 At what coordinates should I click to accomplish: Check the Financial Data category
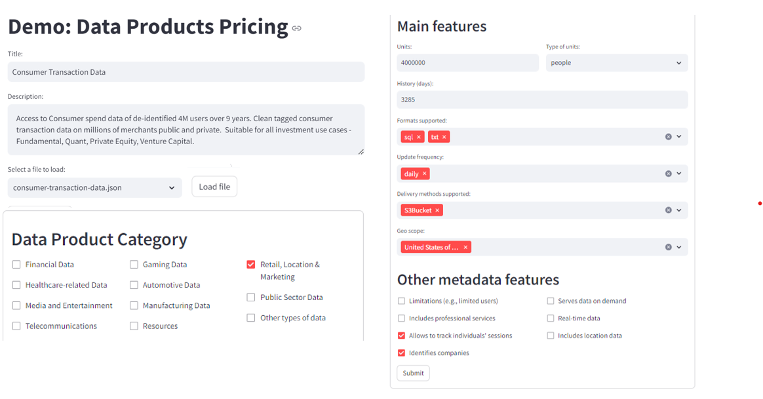16,264
